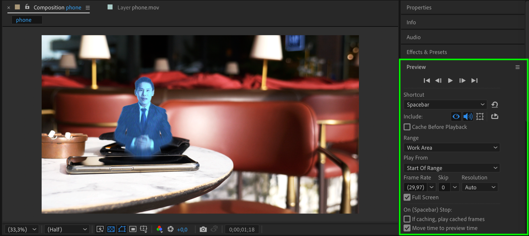Click the current time 0;00;01;18
The height and width of the screenshot is (236, 529).
(x=242, y=230)
